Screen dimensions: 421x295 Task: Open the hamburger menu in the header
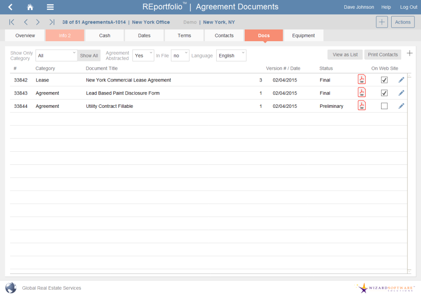pos(50,7)
